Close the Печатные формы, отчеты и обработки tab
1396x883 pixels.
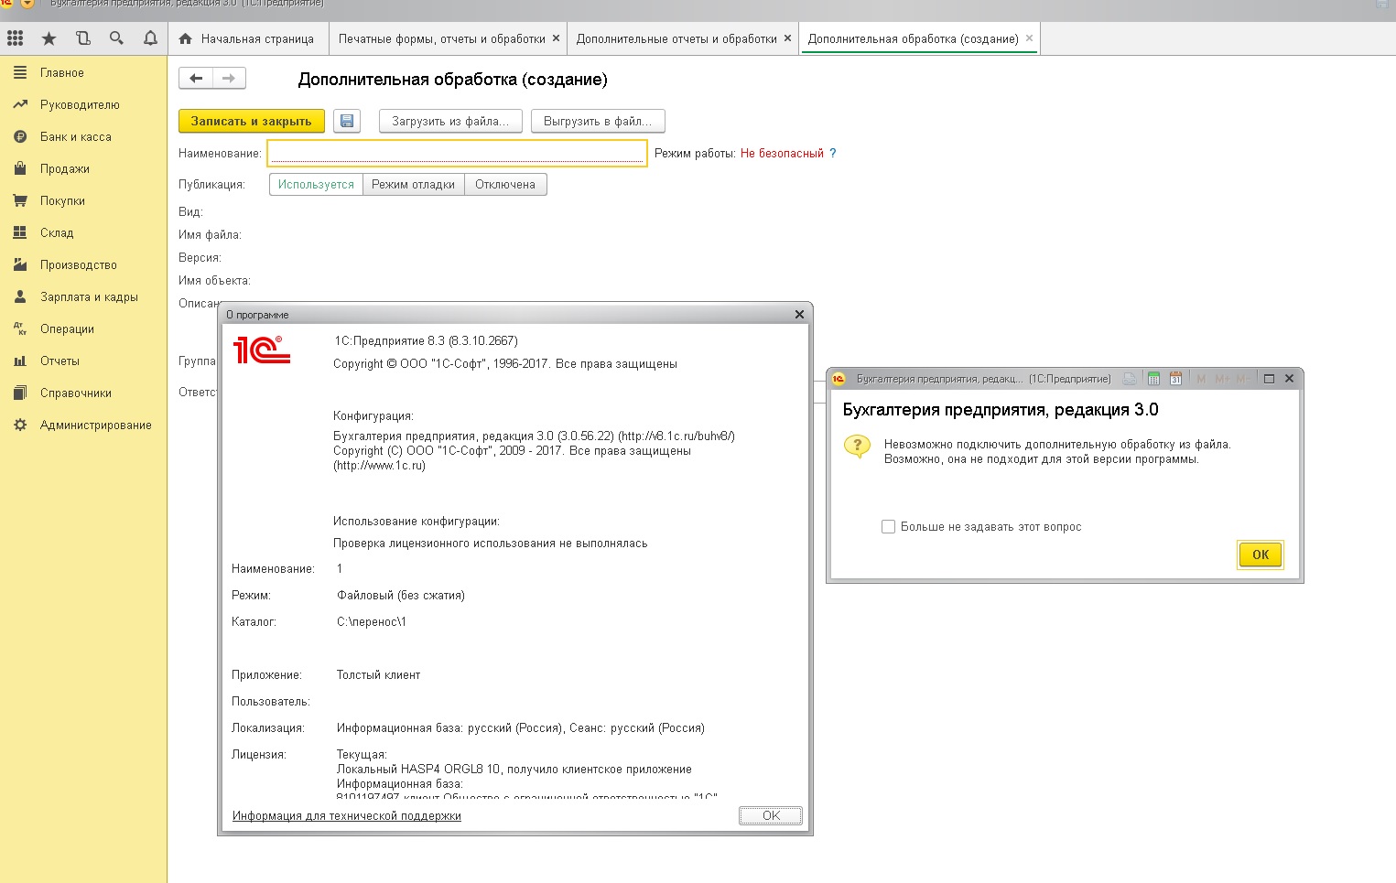point(556,38)
